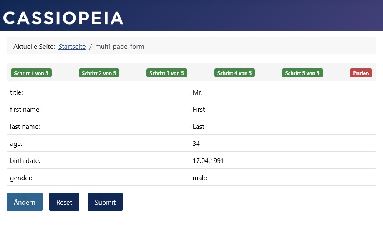Click the Aktuelle Seite breadcrumb label
383x225 pixels.
click(34, 47)
